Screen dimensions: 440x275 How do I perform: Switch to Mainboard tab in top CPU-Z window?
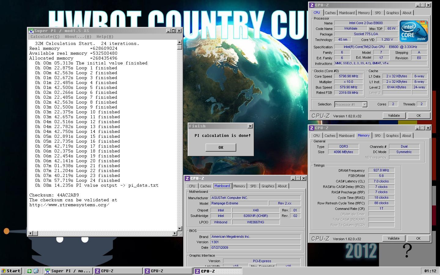coord(347,13)
